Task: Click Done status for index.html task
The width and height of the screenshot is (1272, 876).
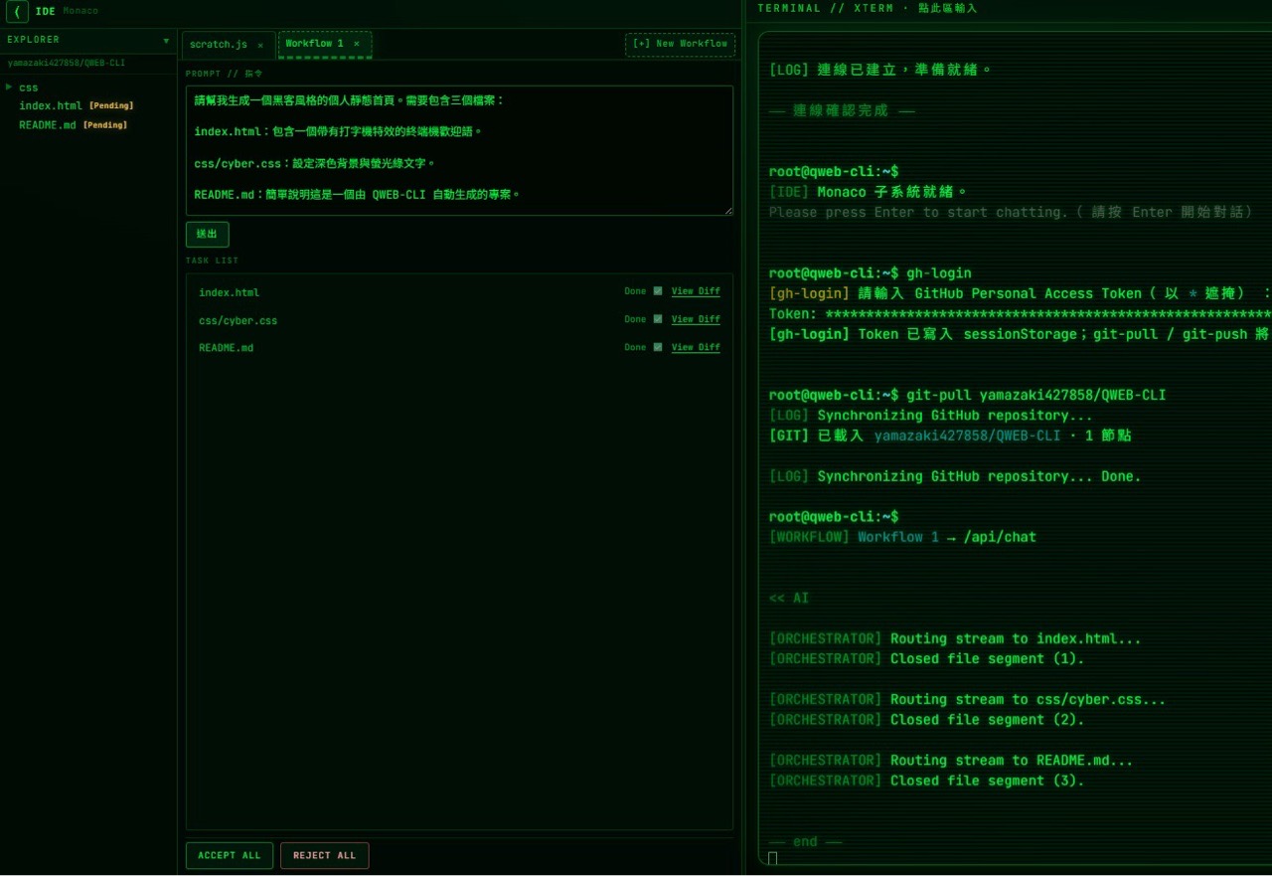Action: 635,291
